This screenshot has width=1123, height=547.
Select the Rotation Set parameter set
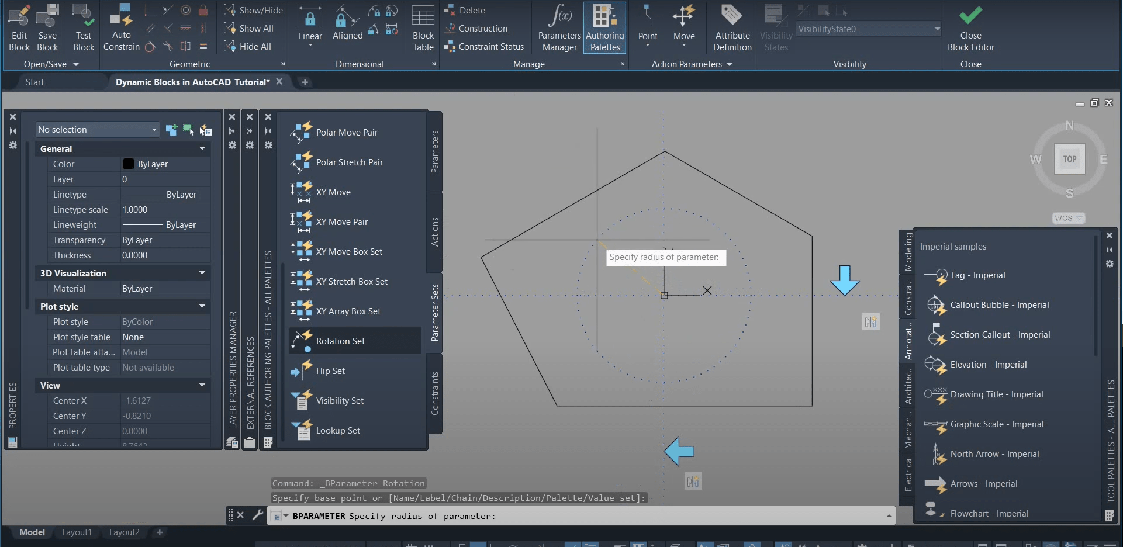[x=340, y=341]
